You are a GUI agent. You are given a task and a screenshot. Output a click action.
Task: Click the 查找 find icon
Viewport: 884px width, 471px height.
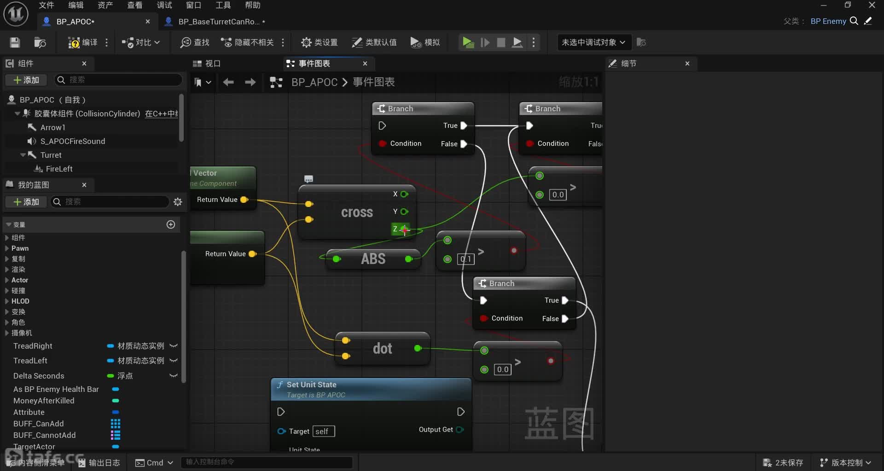point(194,42)
